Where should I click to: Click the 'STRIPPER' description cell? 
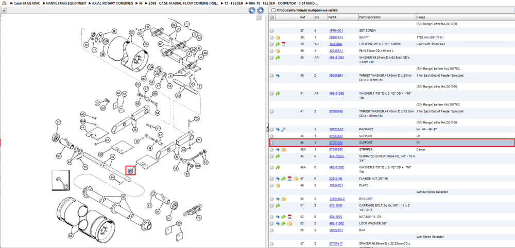366,150
